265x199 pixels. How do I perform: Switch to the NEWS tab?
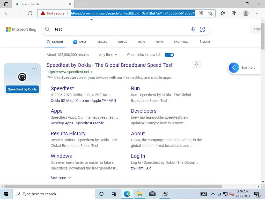(159, 42)
